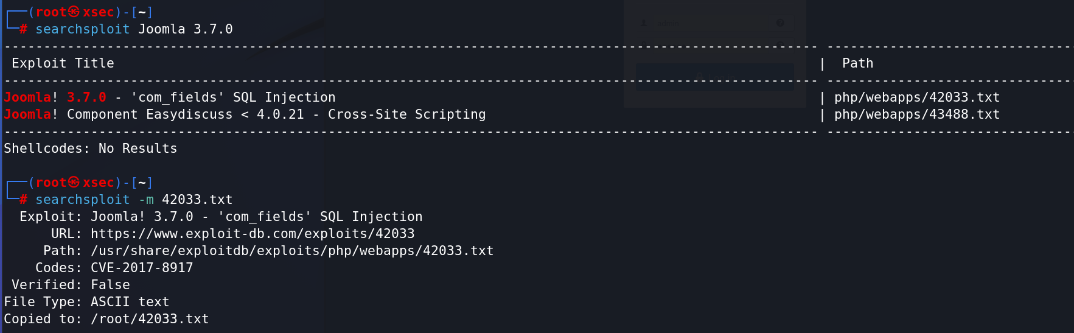Screen dimensions: 1074x333
Task: Click the Path column header
Action: point(857,63)
